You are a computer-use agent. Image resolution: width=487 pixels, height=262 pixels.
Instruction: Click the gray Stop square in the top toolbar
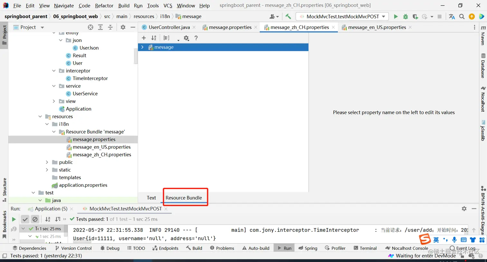point(440,16)
